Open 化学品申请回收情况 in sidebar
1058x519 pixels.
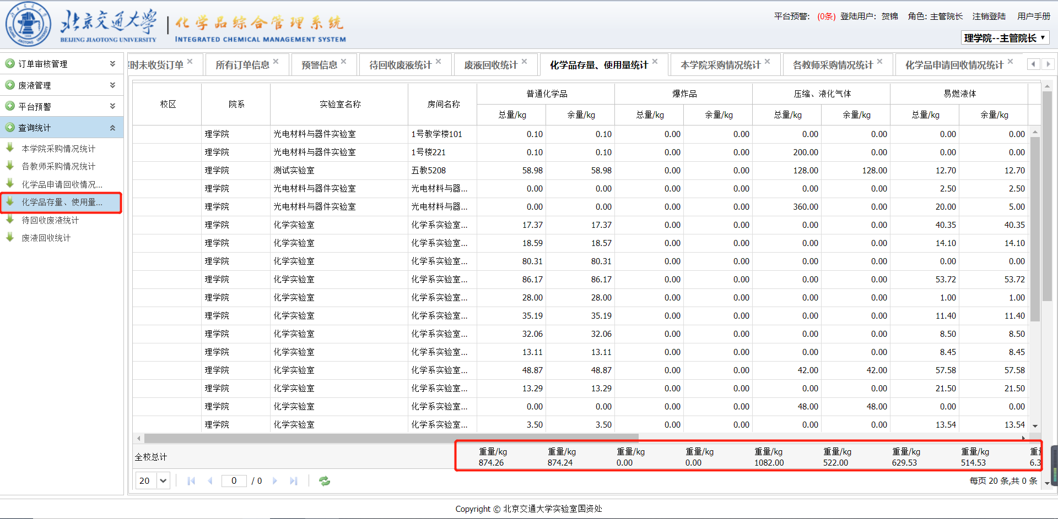pos(62,184)
